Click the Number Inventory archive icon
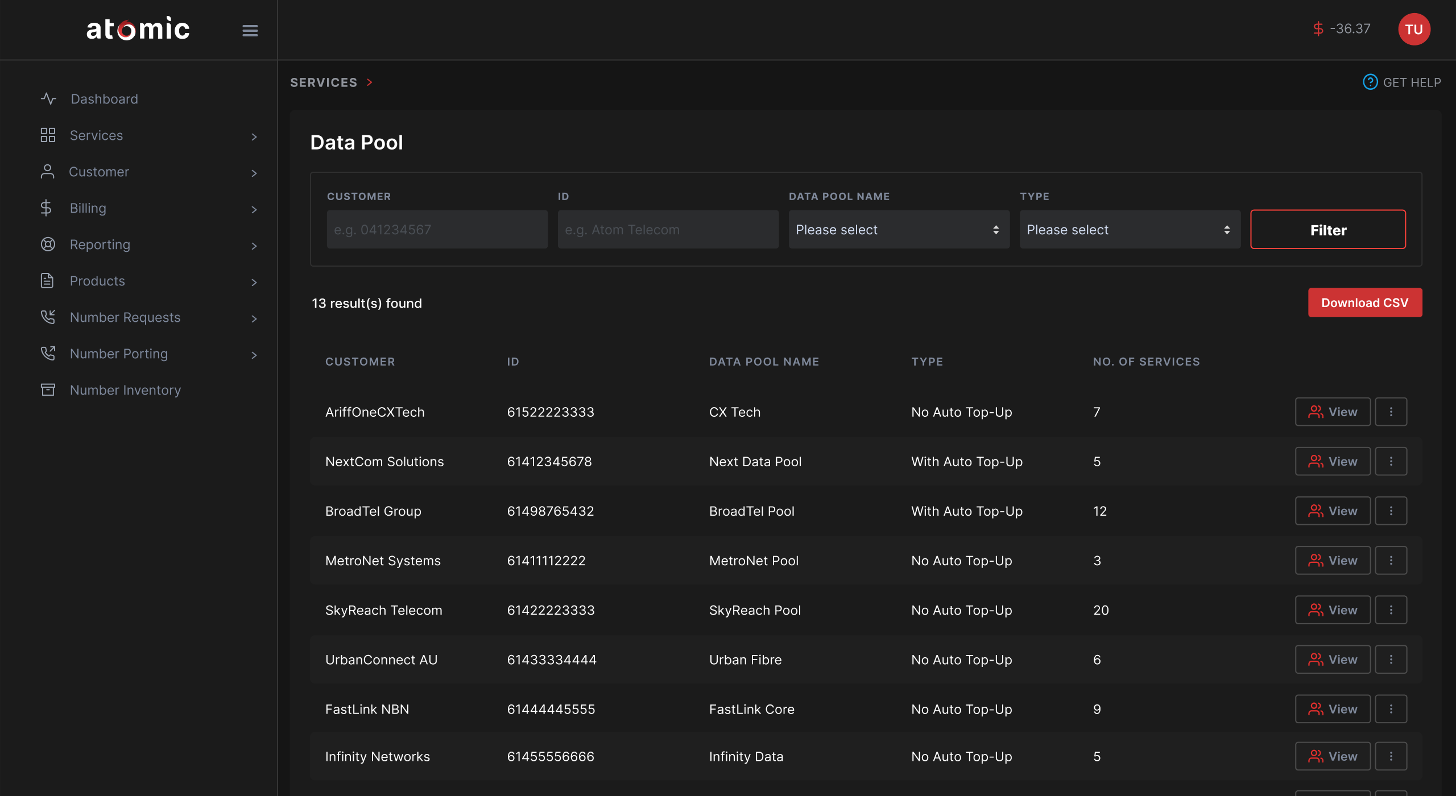Image resolution: width=1456 pixels, height=796 pixels. point(48,390)
